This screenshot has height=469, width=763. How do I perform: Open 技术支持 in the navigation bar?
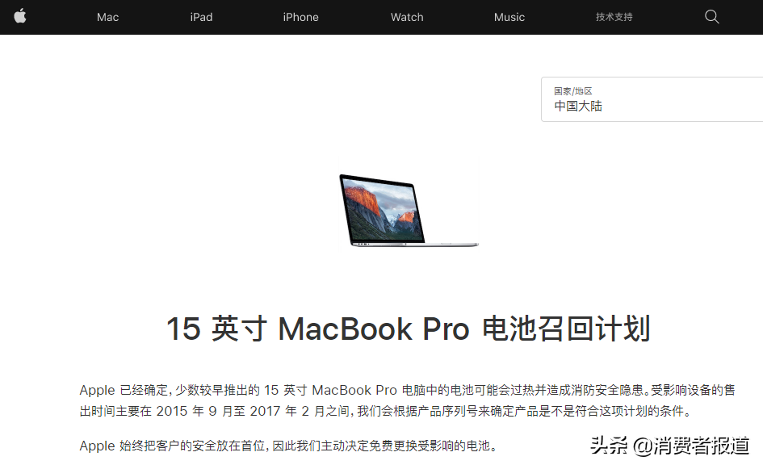614,17
